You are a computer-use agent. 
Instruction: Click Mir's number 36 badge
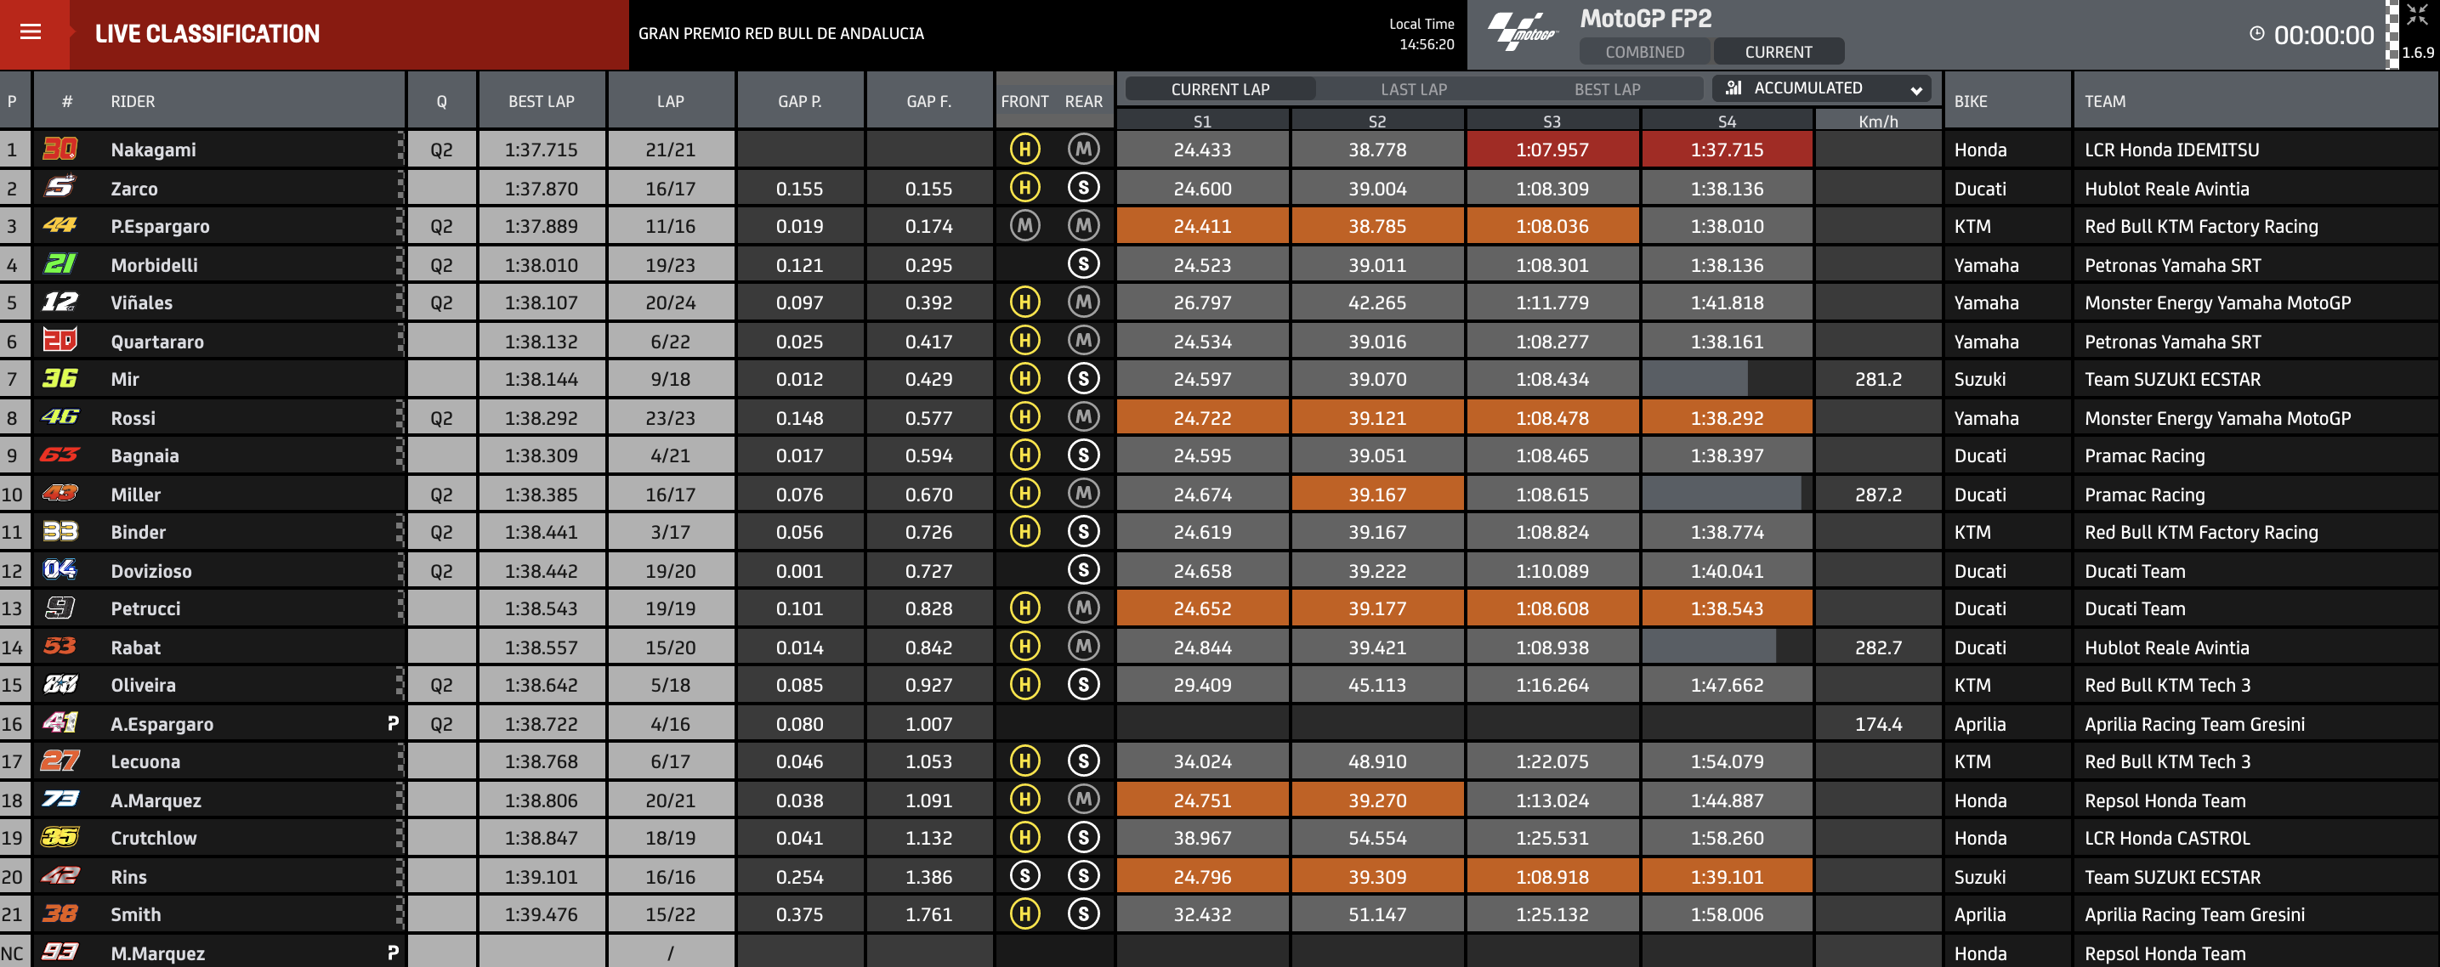(x=60, y=378)
